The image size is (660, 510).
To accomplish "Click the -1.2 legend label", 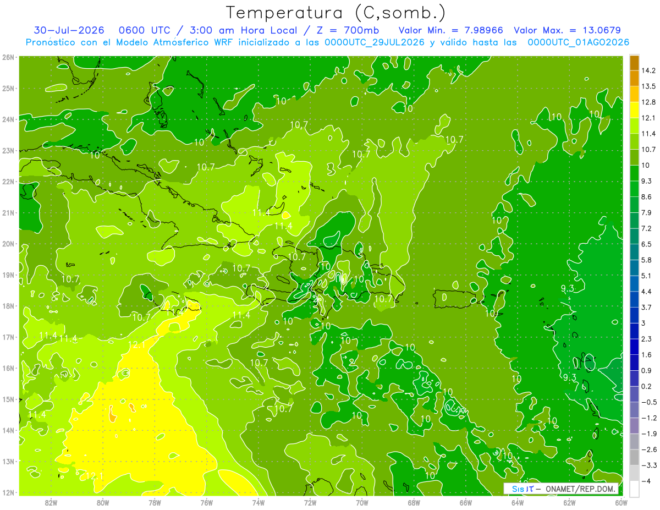I will [x=648, y=418].
